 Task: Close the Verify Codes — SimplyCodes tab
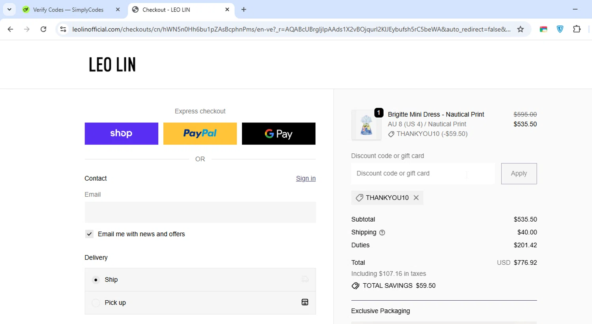pyautogui.click(x=118, y=9)
